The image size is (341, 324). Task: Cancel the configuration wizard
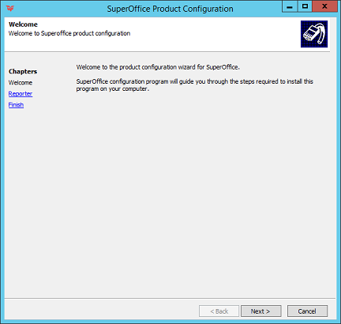tap(307, 311)
